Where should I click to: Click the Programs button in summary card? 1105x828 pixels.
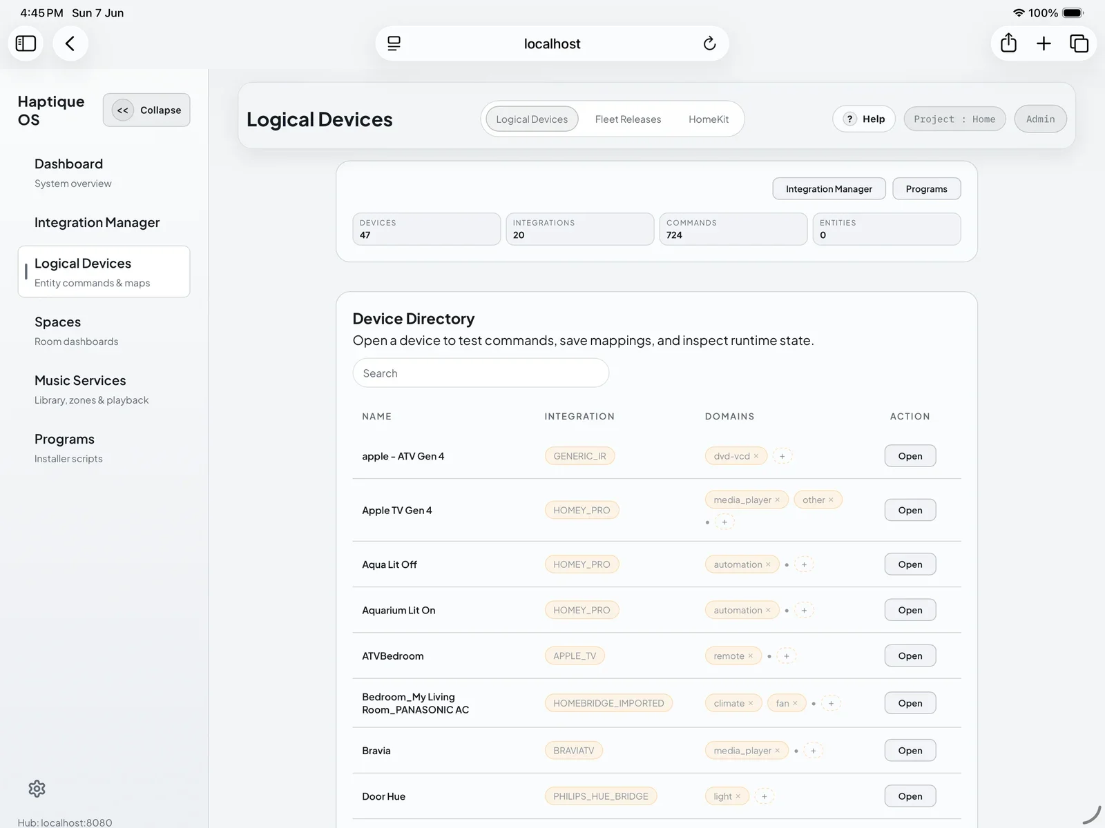[926, 188]
